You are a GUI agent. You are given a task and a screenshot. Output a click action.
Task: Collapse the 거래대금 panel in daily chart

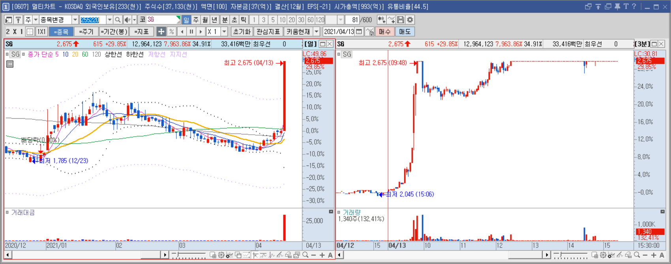[331, 212]
